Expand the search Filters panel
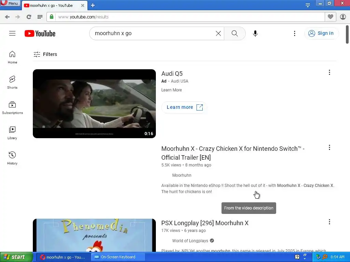Image resolution: width=350 pixels, height=262 pixels. (x=45, y=54)
